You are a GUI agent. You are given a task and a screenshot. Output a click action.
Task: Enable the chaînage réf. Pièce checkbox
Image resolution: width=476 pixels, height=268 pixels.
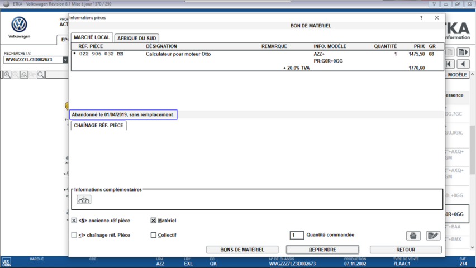click(x=74, y=235)
